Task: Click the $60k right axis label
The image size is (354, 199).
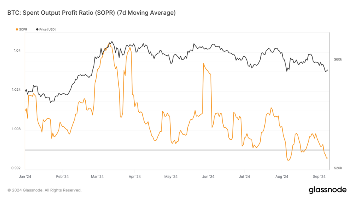Action: pos(338,59)
